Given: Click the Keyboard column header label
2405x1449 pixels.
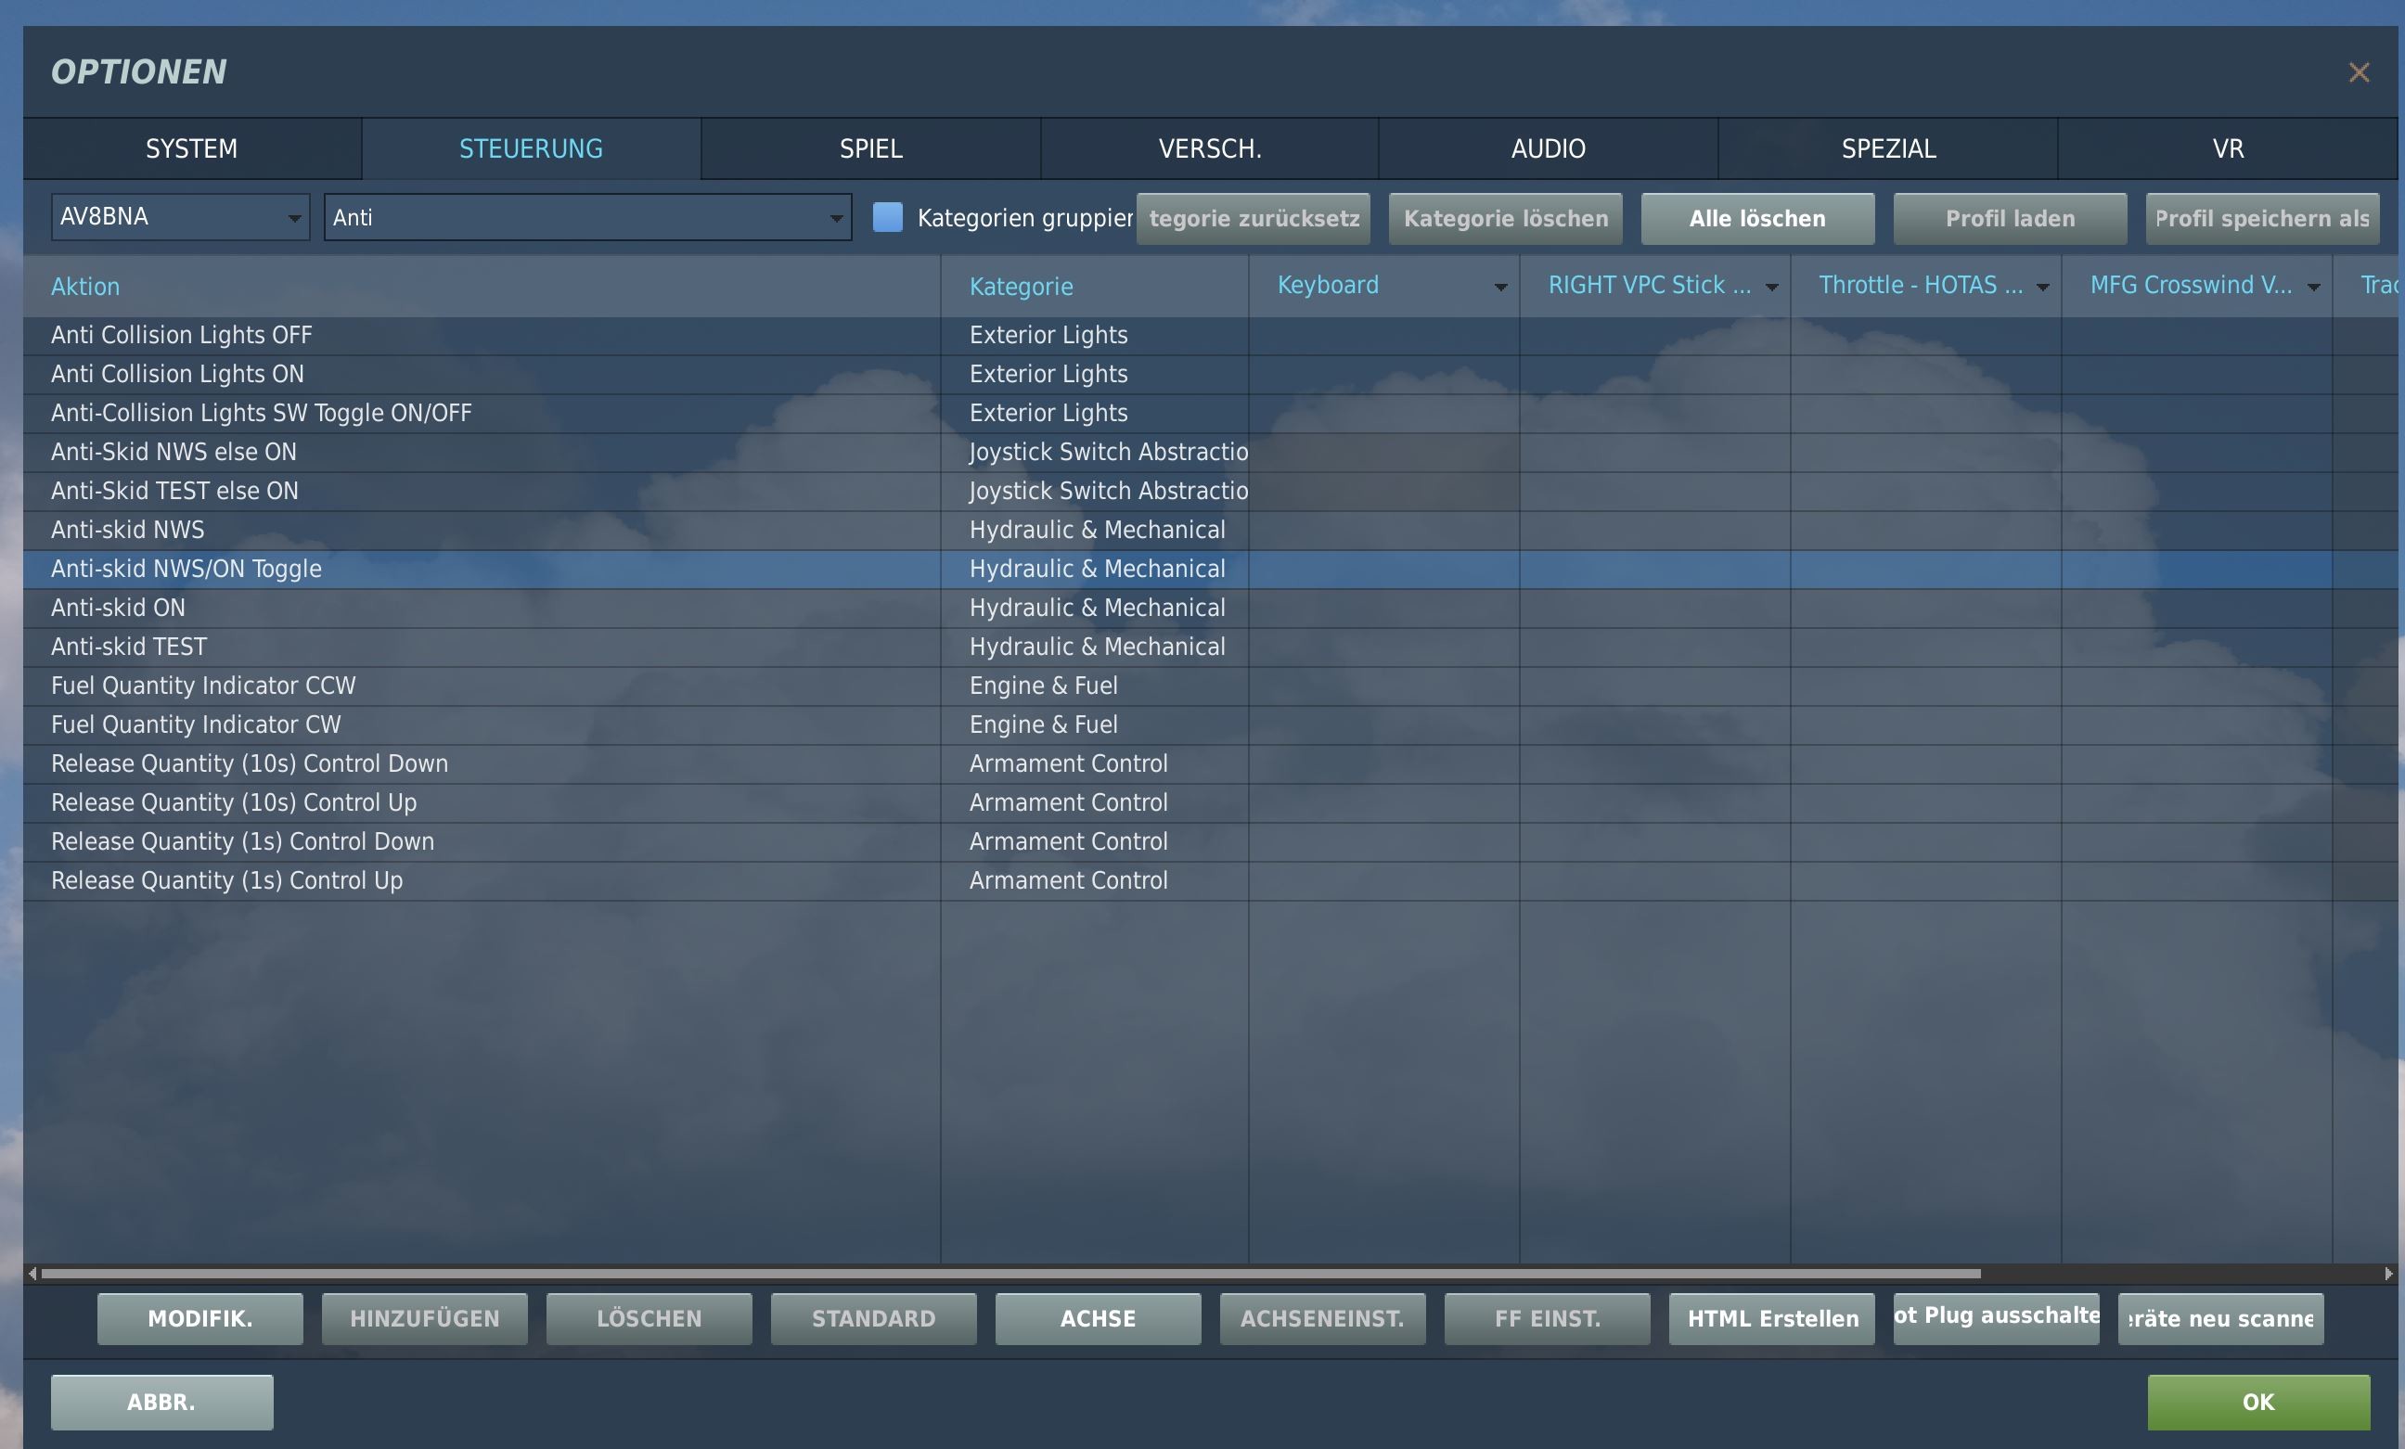Looking at the screenshot, I should pyautogui.click(x=1328, y=285).
